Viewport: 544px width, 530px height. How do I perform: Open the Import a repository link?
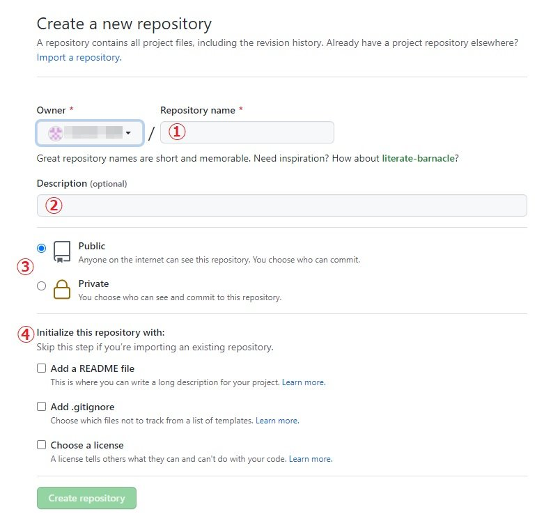(78, 57)
